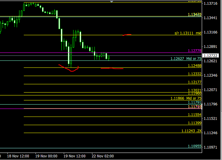Click price scale value 1.11521
Image resolution: width=222 pixels, height=160 pixels.
(x=210, y=119)
